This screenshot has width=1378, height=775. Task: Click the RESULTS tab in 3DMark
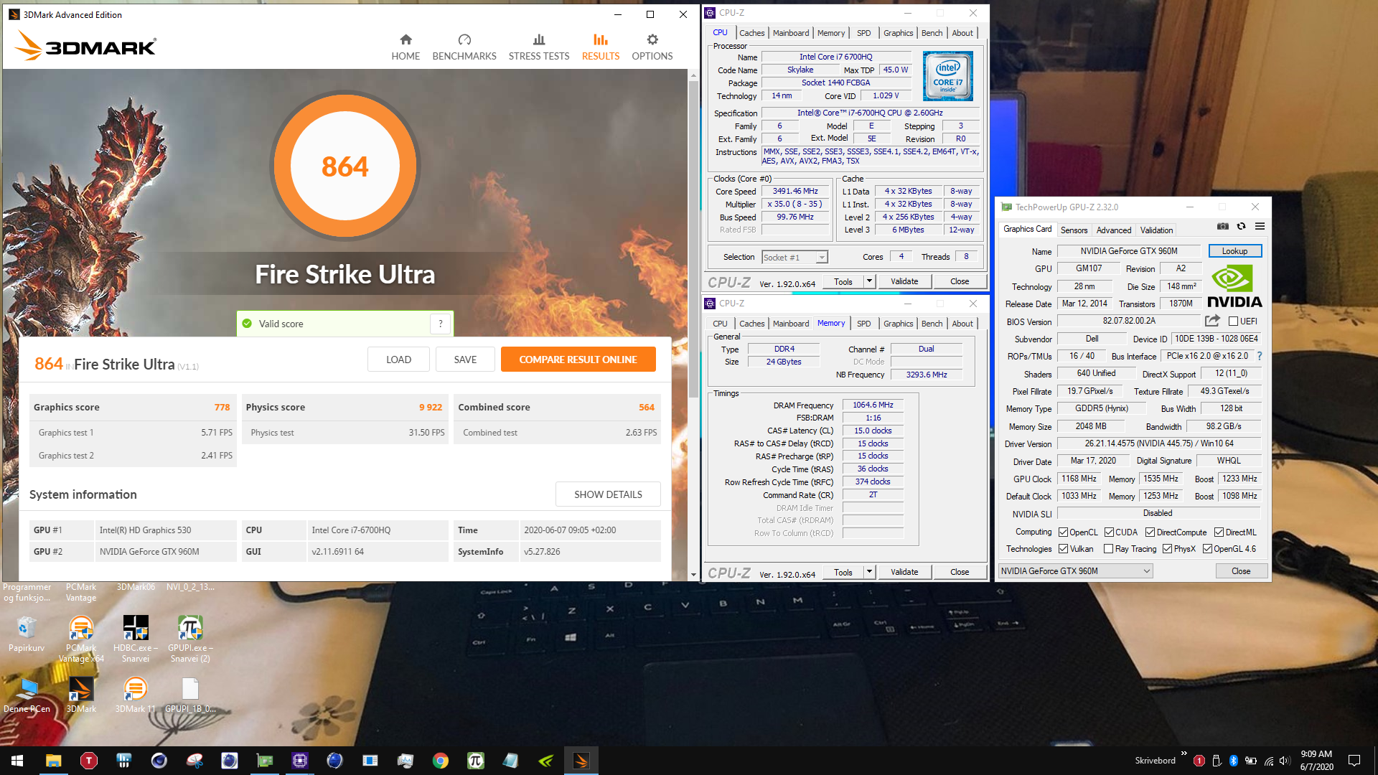coord(601,47)
